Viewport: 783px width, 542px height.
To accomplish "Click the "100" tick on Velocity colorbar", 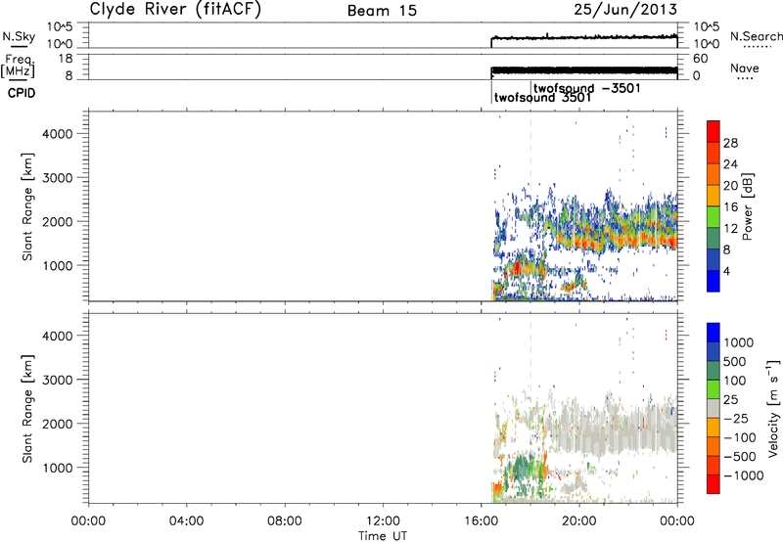I will coord(735,381).
